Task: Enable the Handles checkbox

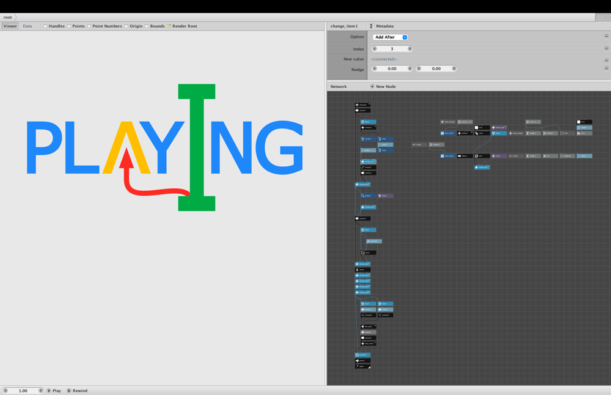Action: (46, 26)
